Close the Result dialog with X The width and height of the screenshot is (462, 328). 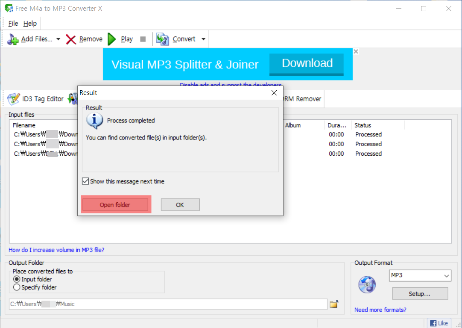tap(274, 93)
